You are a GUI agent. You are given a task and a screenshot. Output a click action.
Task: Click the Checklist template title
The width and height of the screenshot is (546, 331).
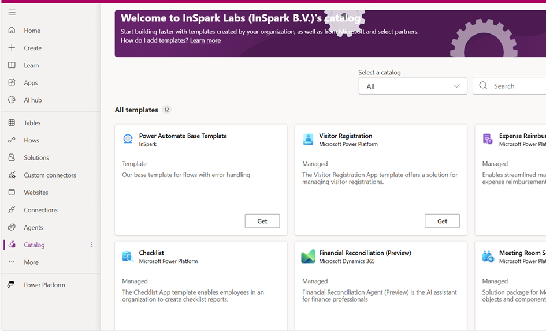point(151,253)
